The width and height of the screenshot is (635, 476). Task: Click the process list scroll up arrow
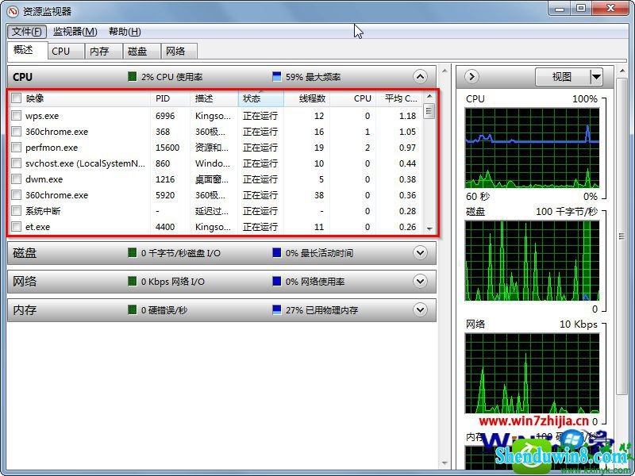click(429, 96)
